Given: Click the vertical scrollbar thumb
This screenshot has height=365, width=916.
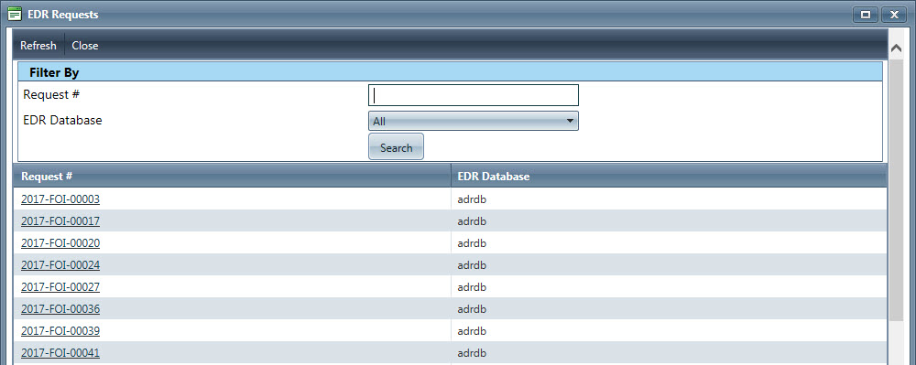Looking at the screenshot, I should click(x=896, y=189).
